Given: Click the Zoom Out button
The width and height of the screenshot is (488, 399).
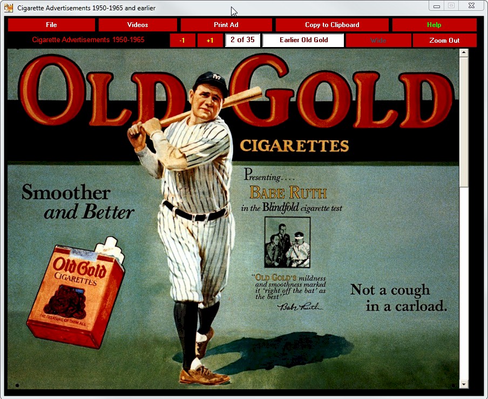Looking at the screenshot, I should pos(444,40).
